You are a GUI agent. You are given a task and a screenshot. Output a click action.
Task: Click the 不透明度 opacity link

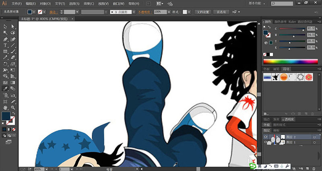tap(145, 12)
